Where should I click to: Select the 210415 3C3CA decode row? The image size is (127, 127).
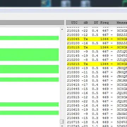(x=97, y=85)
